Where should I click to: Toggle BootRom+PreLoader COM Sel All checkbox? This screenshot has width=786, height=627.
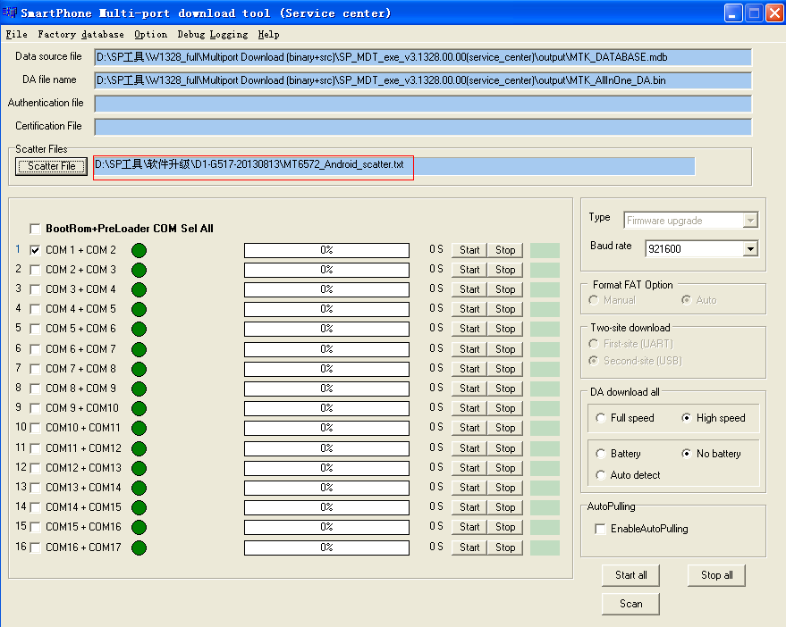35,229
